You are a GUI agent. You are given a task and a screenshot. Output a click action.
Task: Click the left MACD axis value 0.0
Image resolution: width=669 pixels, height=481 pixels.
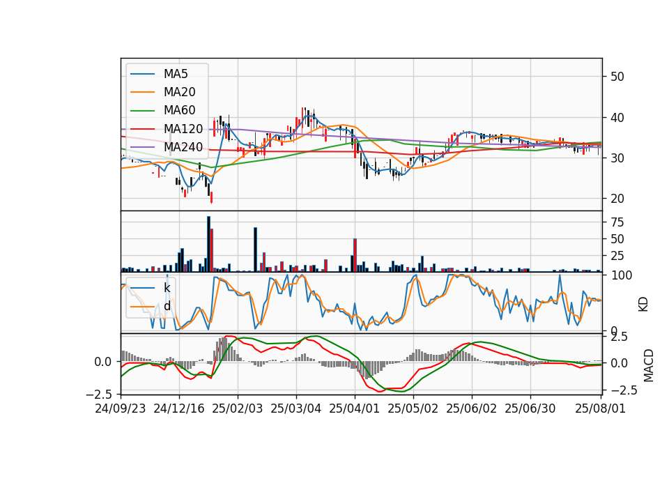click(x=103, y=362)
